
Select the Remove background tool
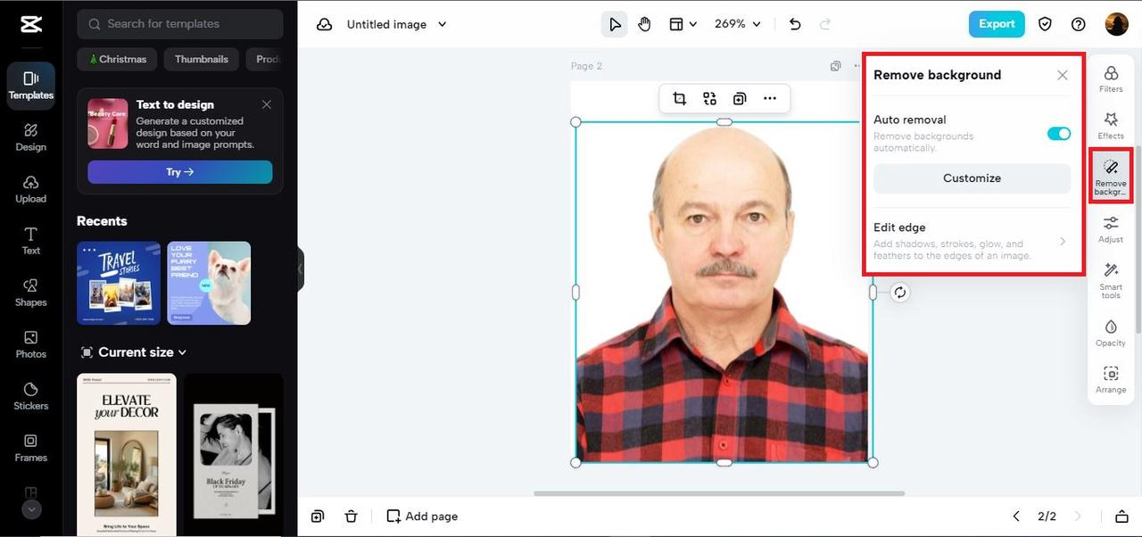pyautogui.click(x=1111, y=177)
